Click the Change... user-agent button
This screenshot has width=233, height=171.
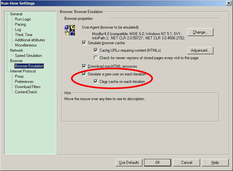tap(200, 32)
